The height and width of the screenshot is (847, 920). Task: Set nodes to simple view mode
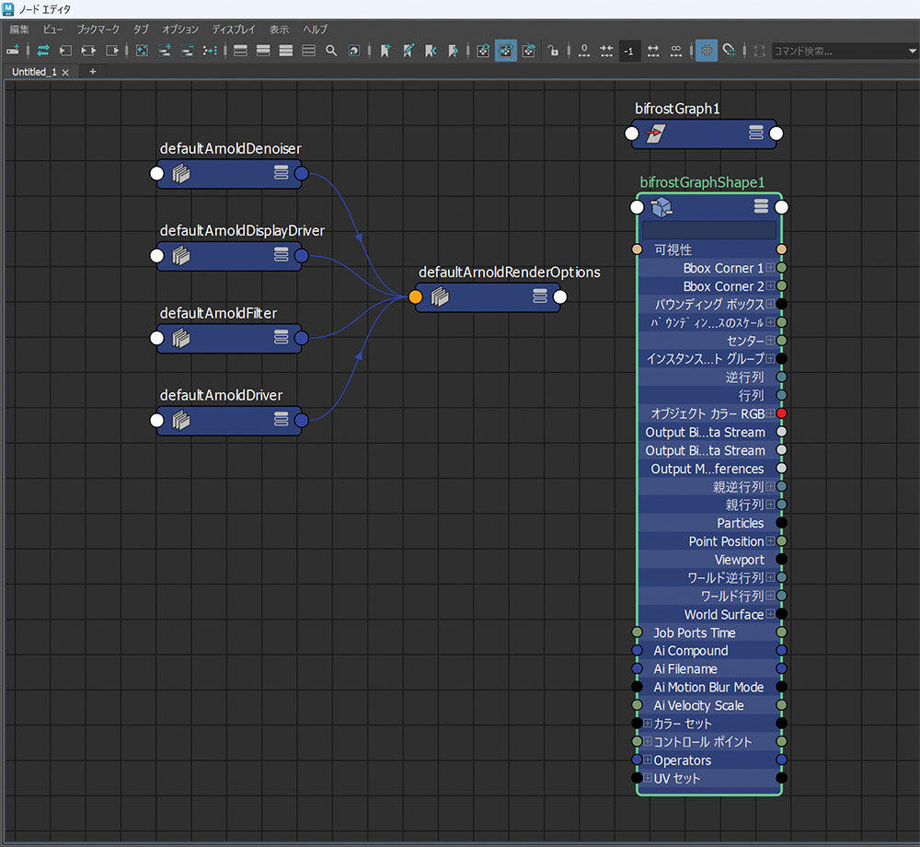pos(240,51)
